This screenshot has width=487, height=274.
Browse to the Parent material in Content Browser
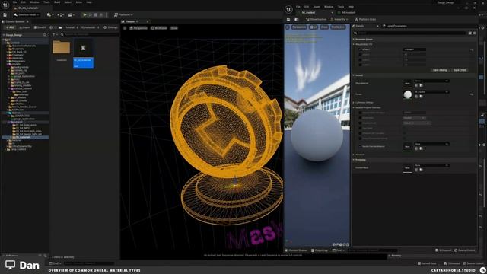point(421,97)
